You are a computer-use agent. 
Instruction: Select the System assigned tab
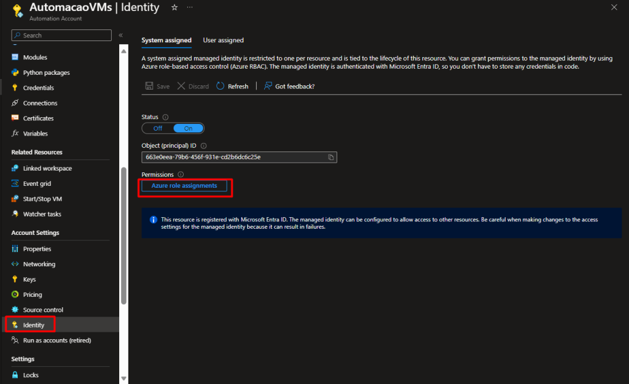click(x=166, y=40)
